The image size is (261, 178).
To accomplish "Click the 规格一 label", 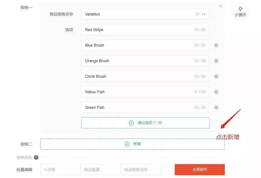I will point(26,7).
